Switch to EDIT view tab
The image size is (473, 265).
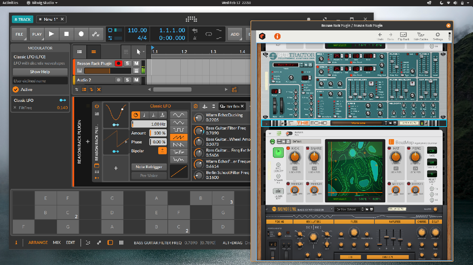coord(71,242)
